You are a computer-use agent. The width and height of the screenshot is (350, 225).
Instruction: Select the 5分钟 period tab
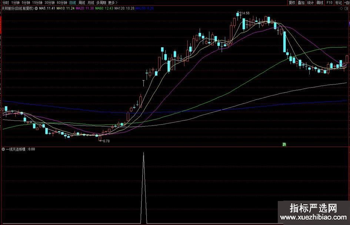26,3
